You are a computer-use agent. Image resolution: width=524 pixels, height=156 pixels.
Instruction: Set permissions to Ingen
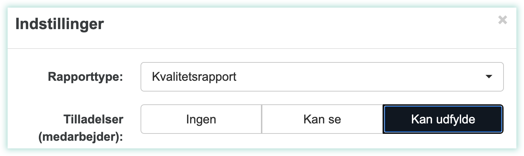click(x=201, y=120)
